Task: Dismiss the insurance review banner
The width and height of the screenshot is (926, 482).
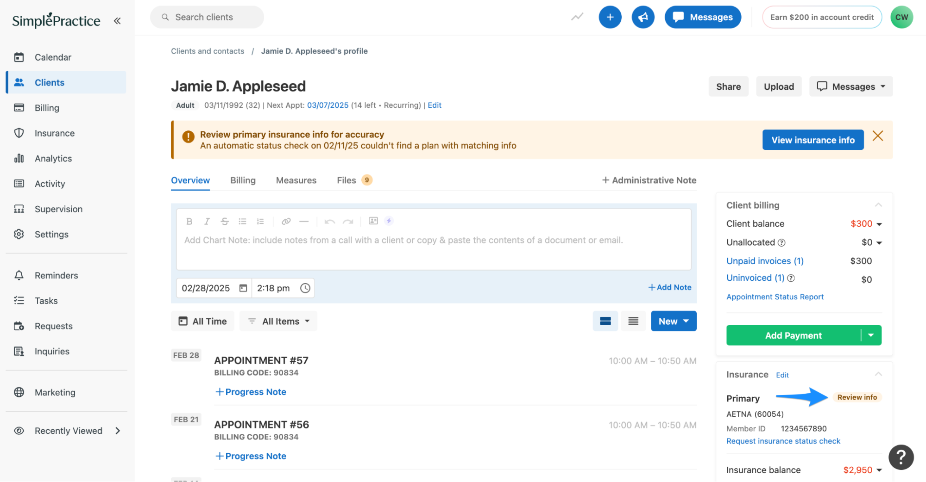Action: click(877, 136)
